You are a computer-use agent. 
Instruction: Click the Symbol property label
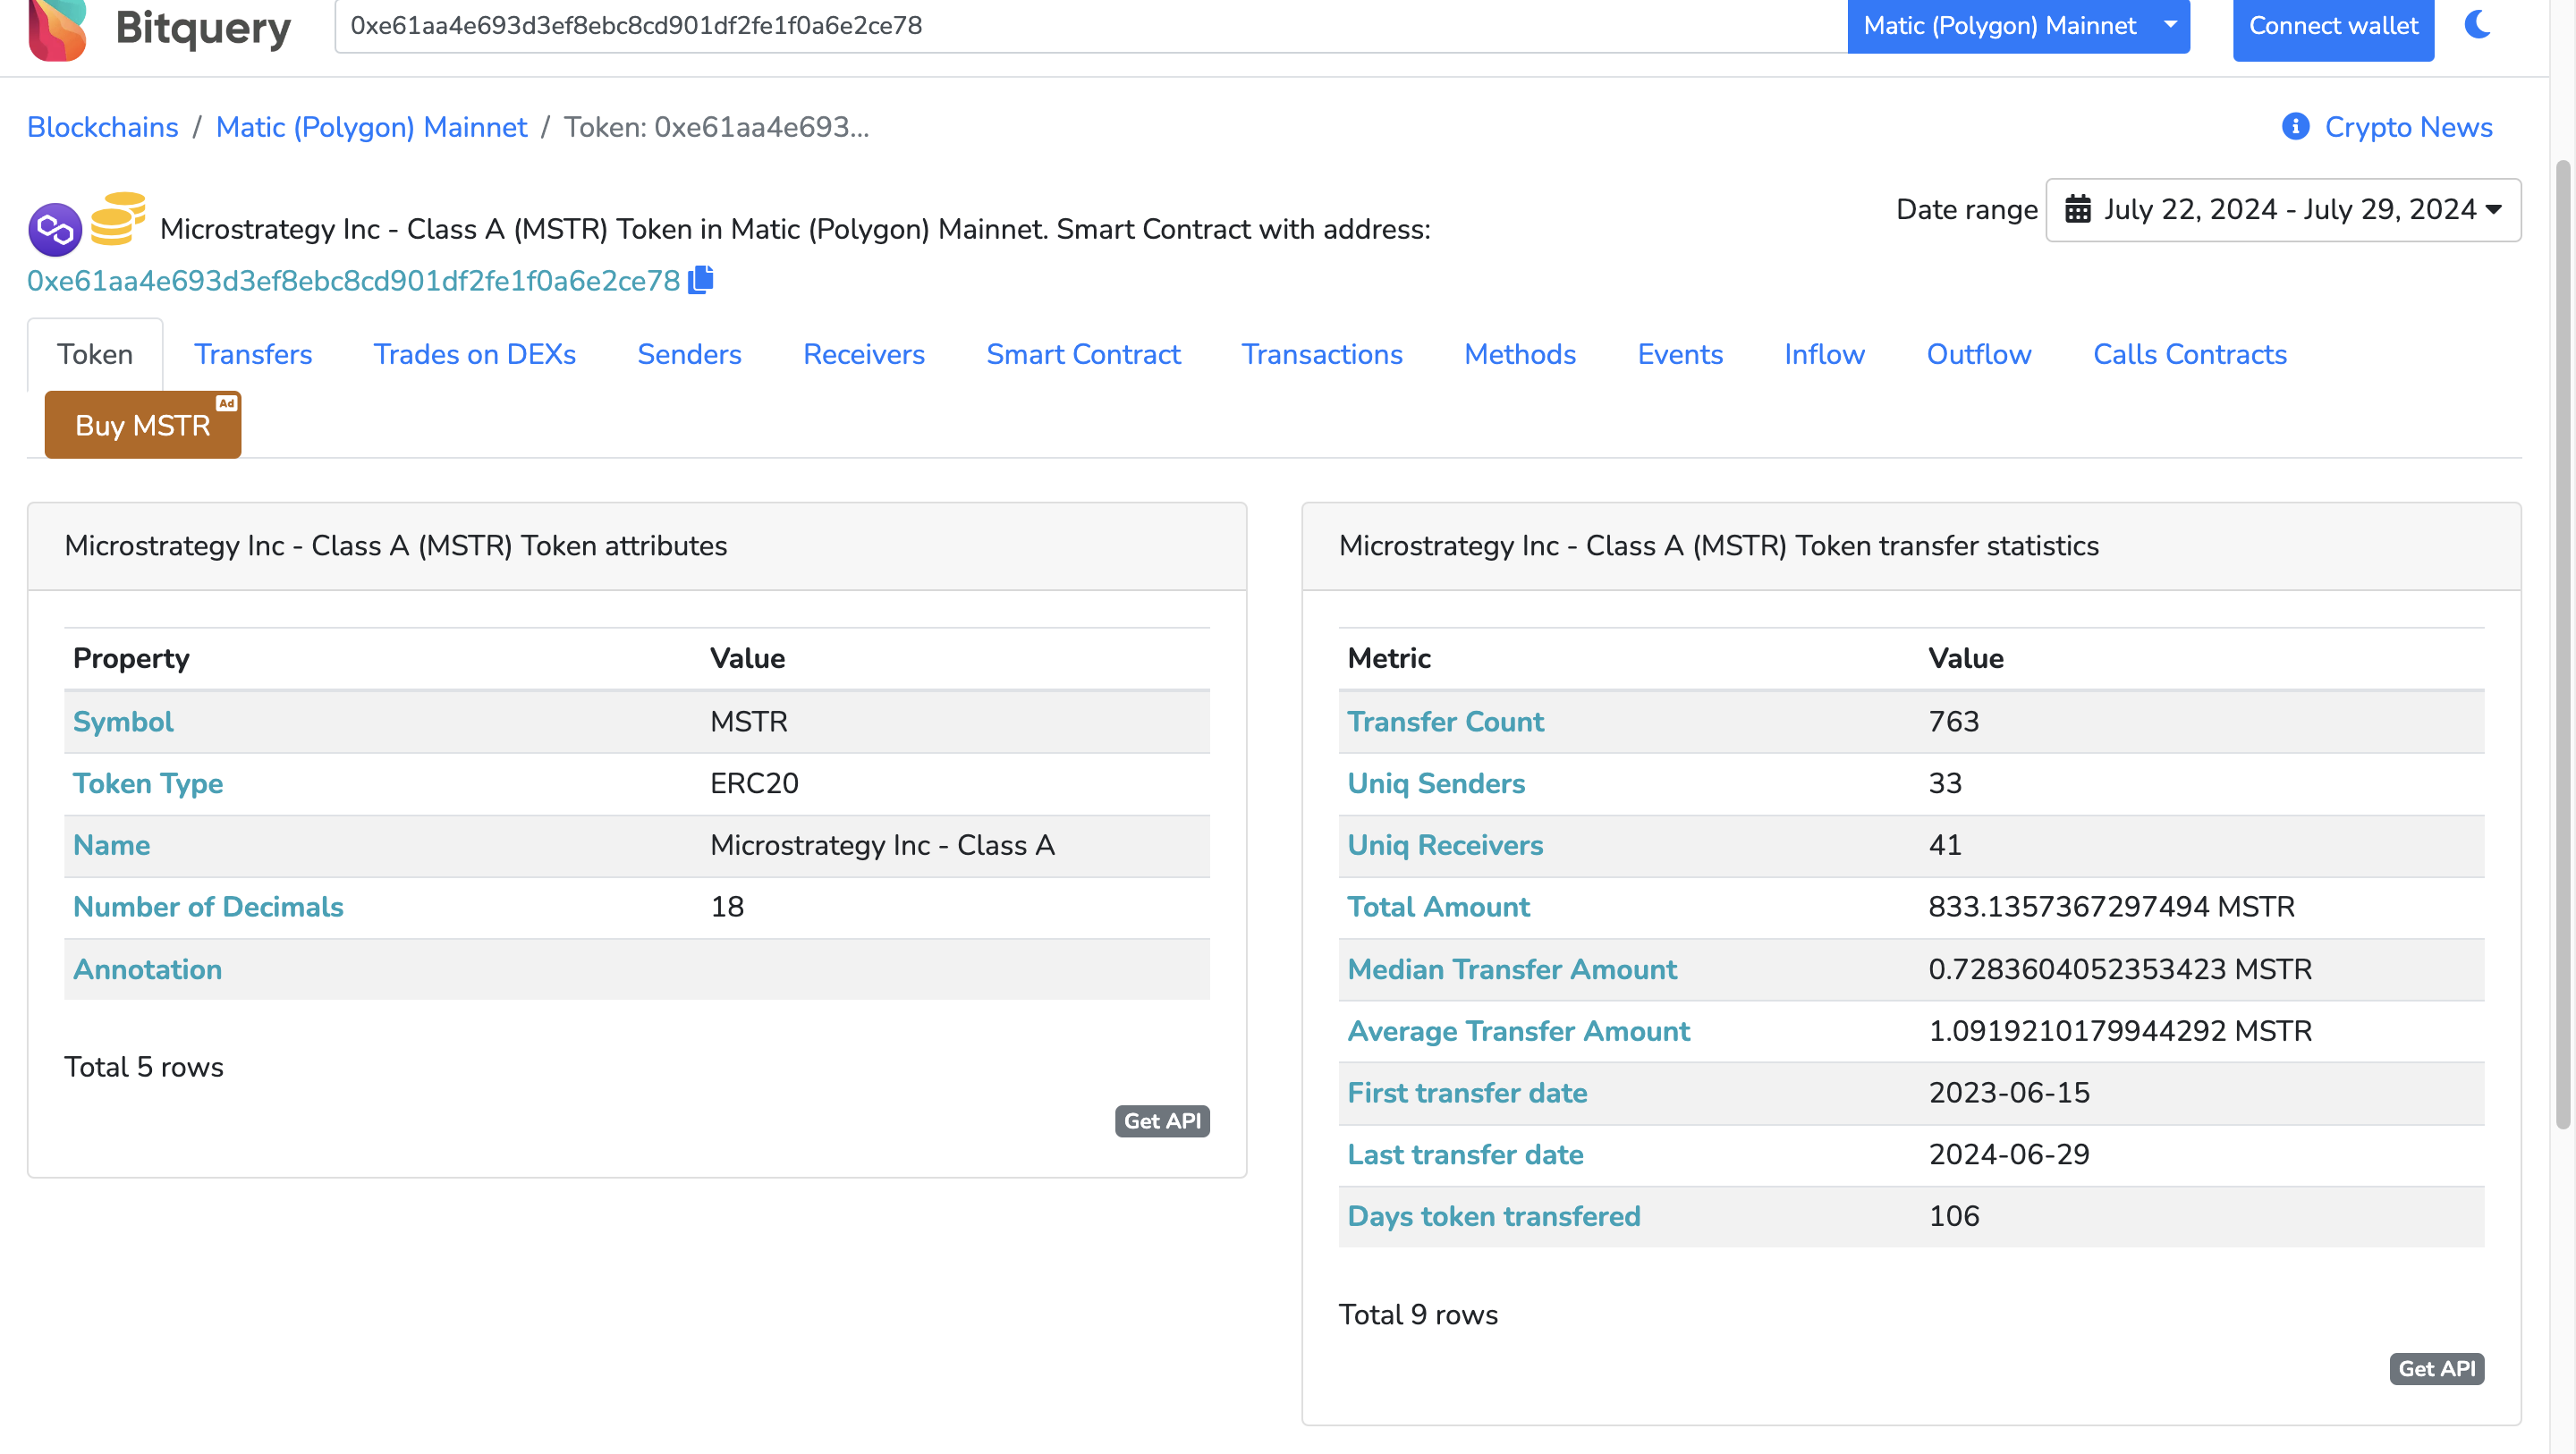click(x=123, y=721)
